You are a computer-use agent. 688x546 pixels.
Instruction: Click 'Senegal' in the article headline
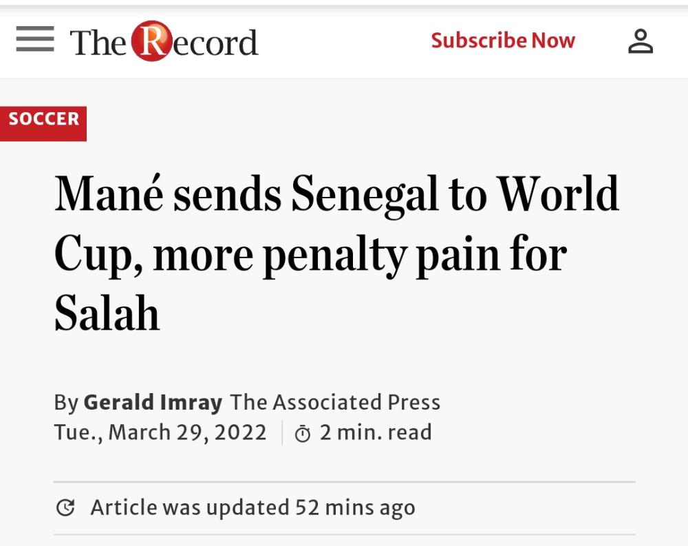(365, 194)
